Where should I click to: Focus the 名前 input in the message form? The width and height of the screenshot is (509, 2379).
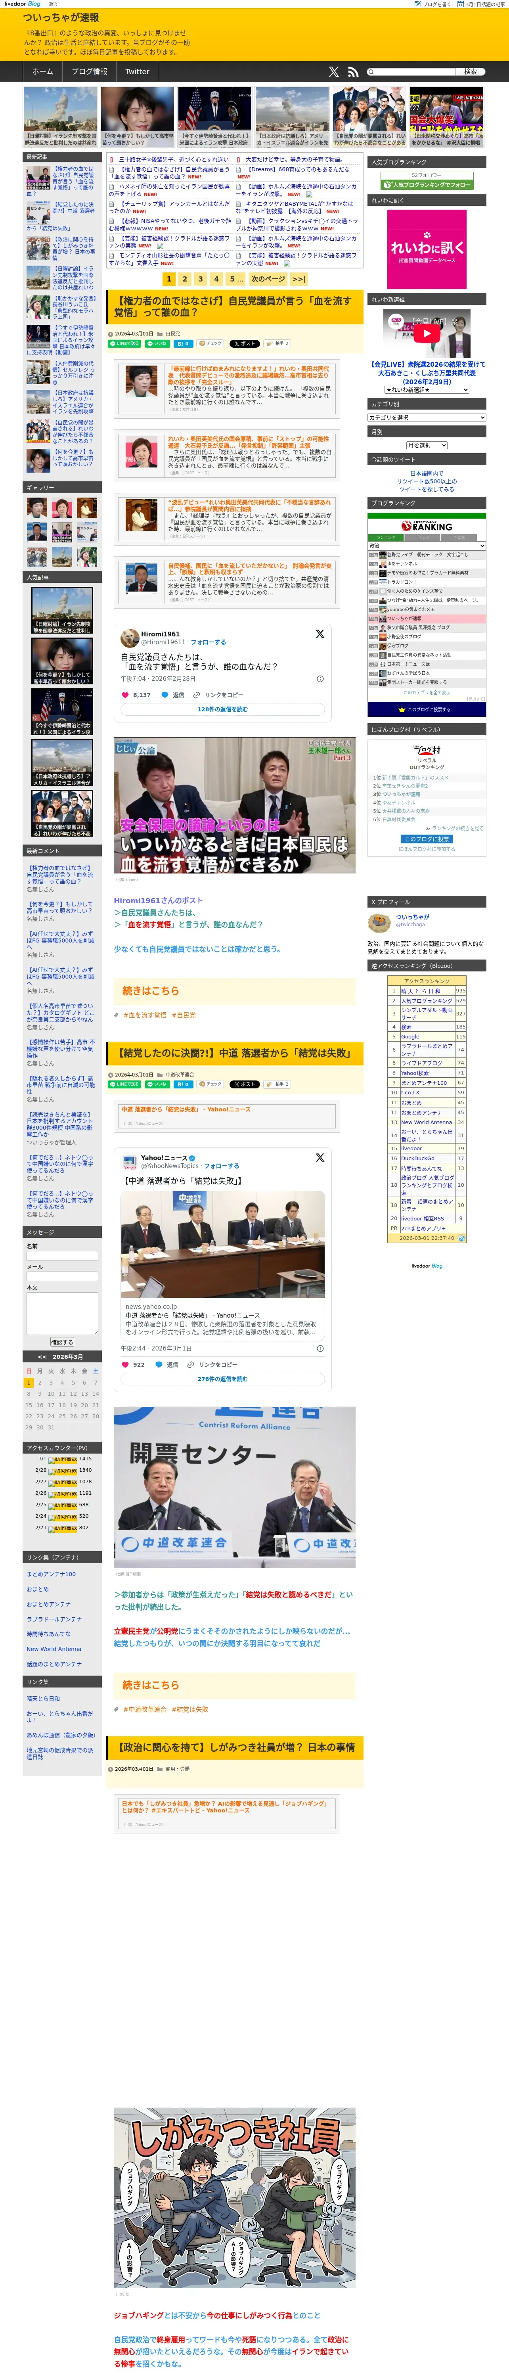pos(62,1256)
